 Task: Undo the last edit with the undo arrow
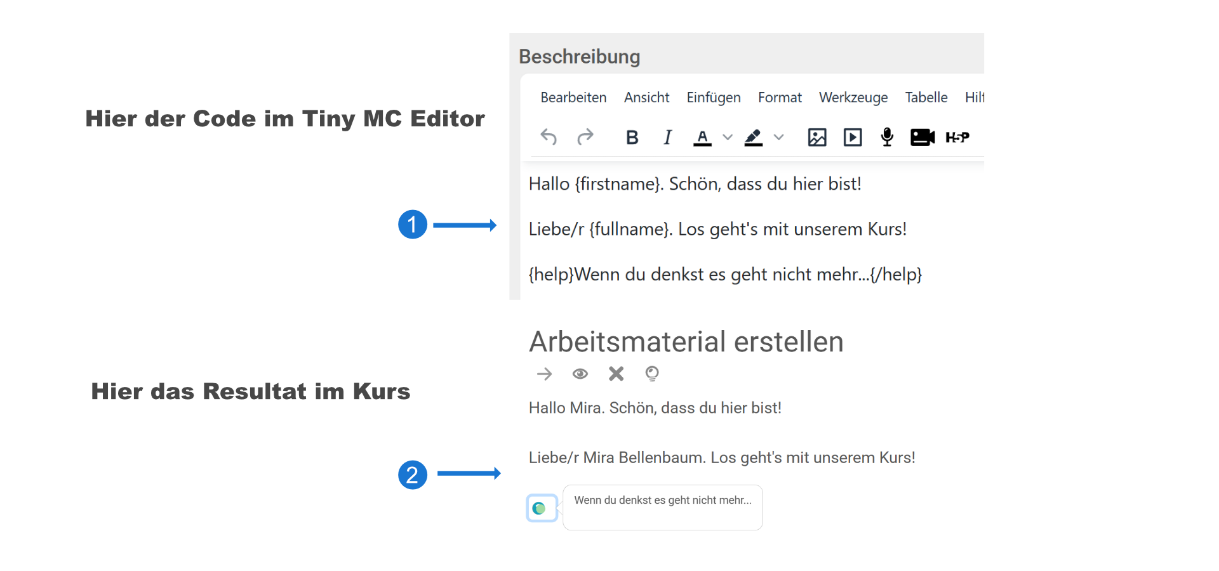pyautogui.click(x=549, y=137)
